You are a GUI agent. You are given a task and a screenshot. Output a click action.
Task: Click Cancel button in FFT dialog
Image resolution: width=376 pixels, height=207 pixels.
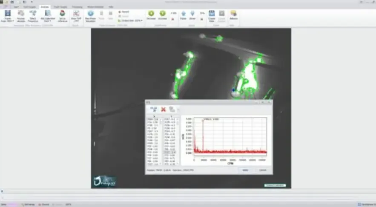tap(263, 170)
